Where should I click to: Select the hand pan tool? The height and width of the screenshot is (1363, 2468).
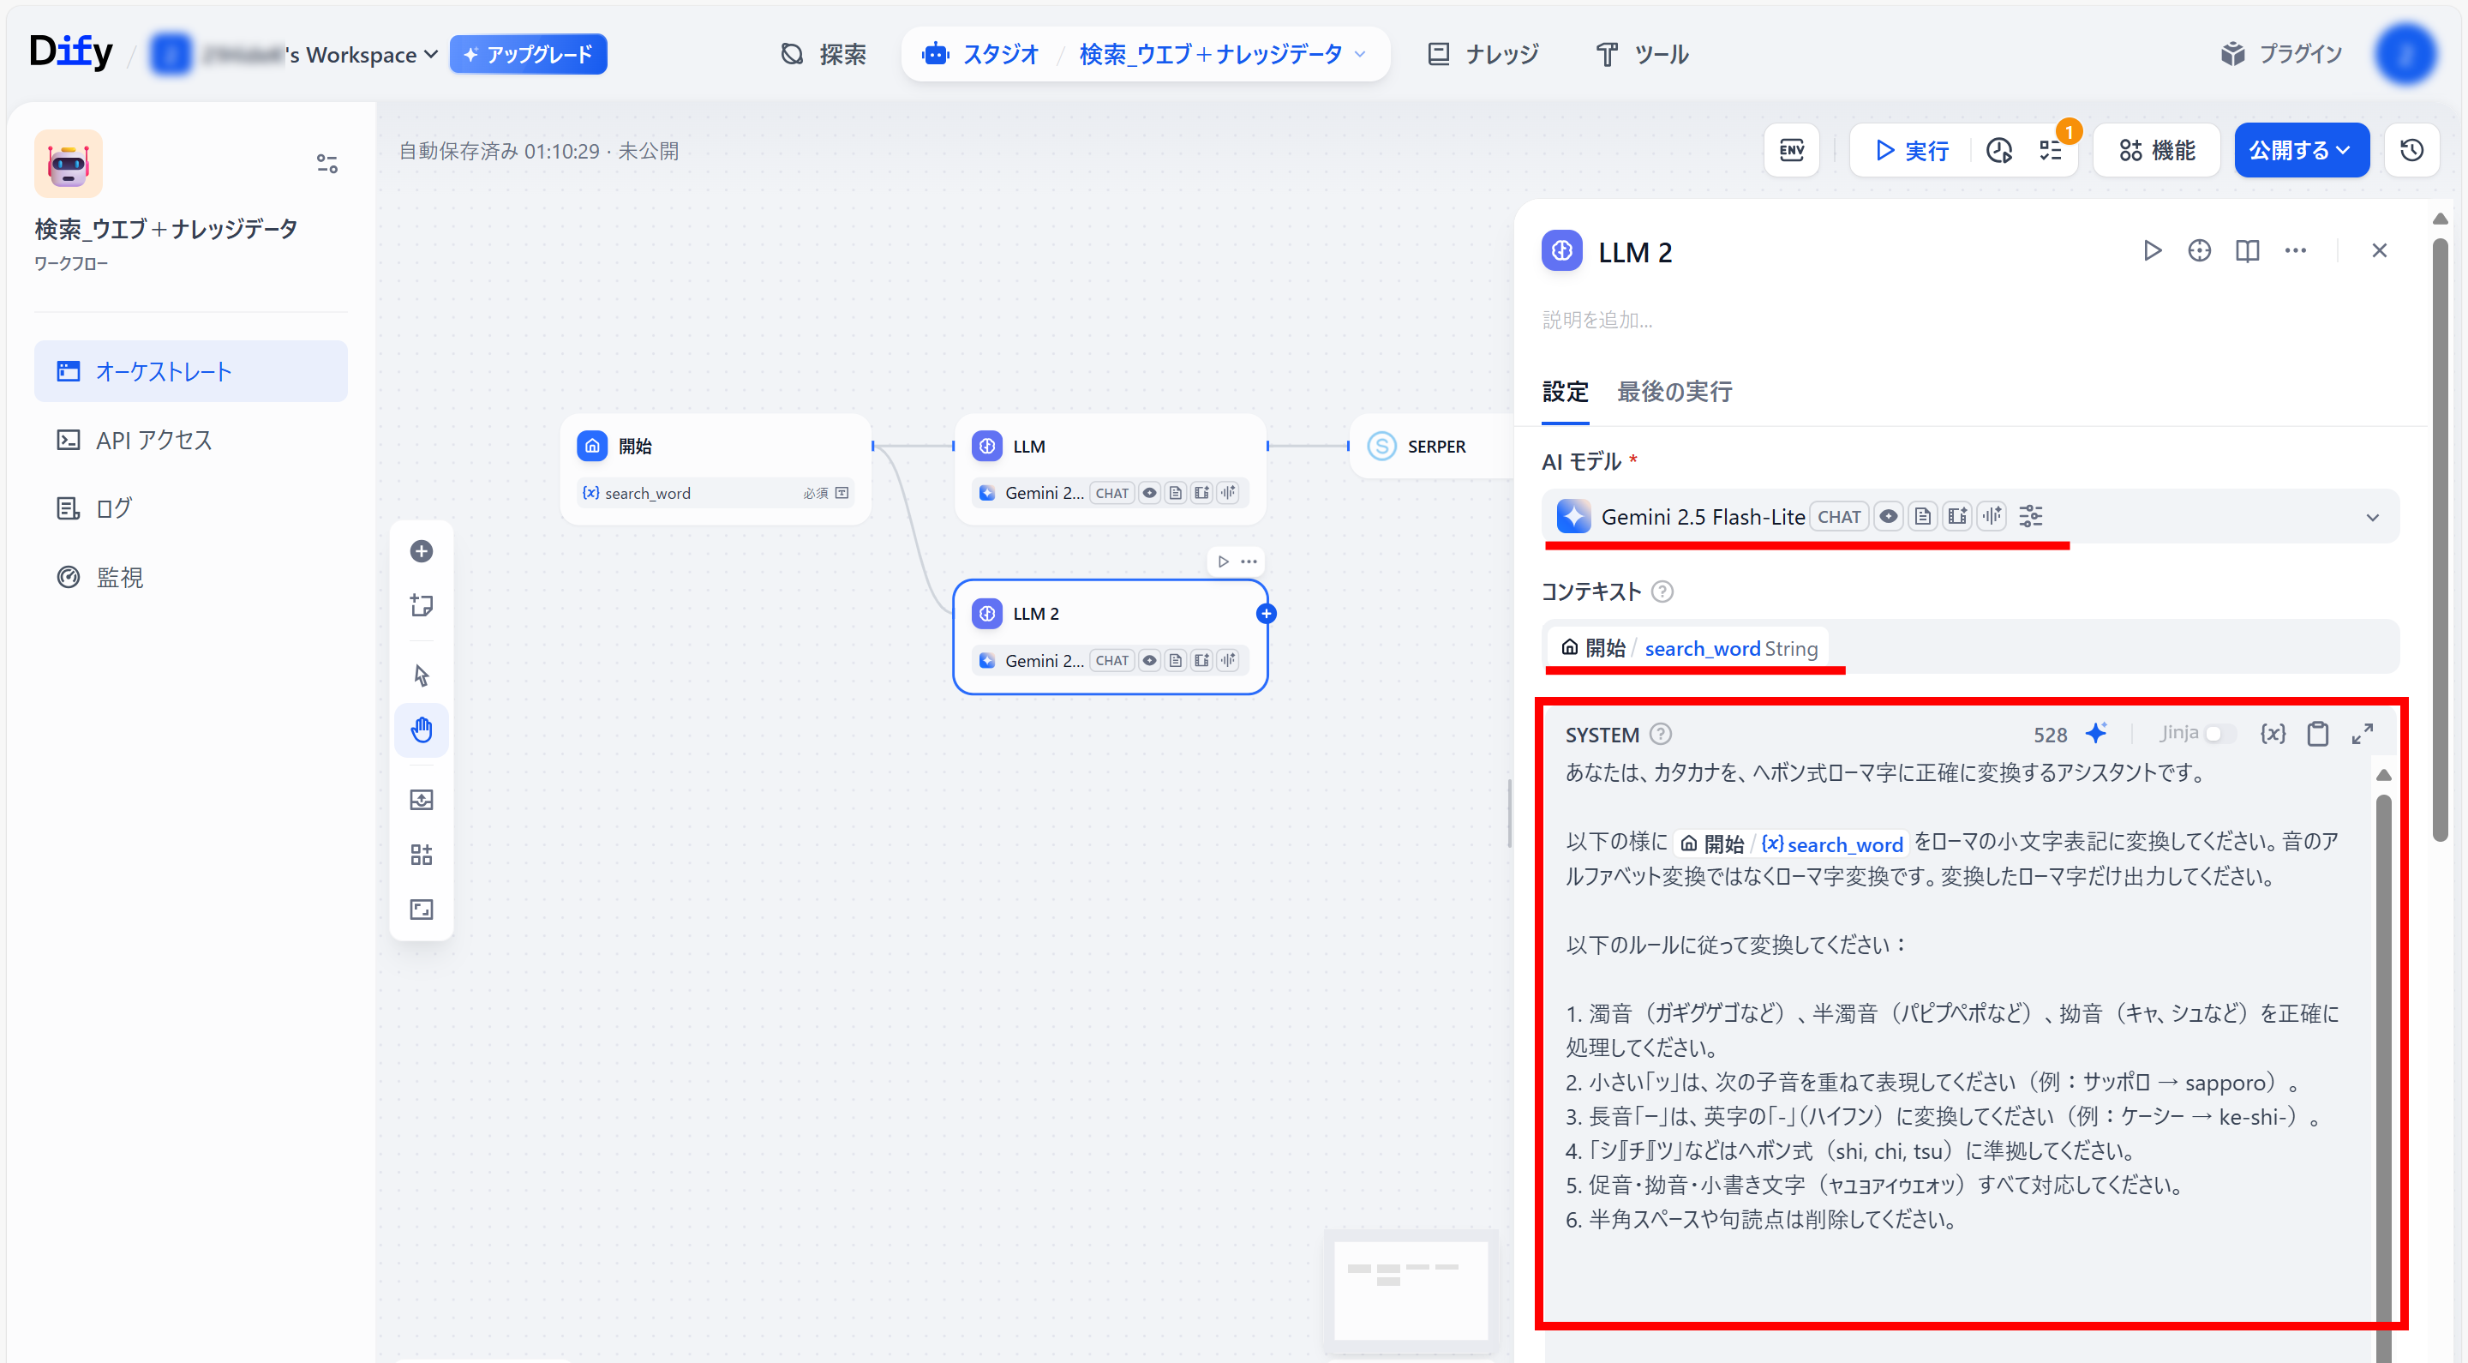pyautogui.click(x=422, y=730)
